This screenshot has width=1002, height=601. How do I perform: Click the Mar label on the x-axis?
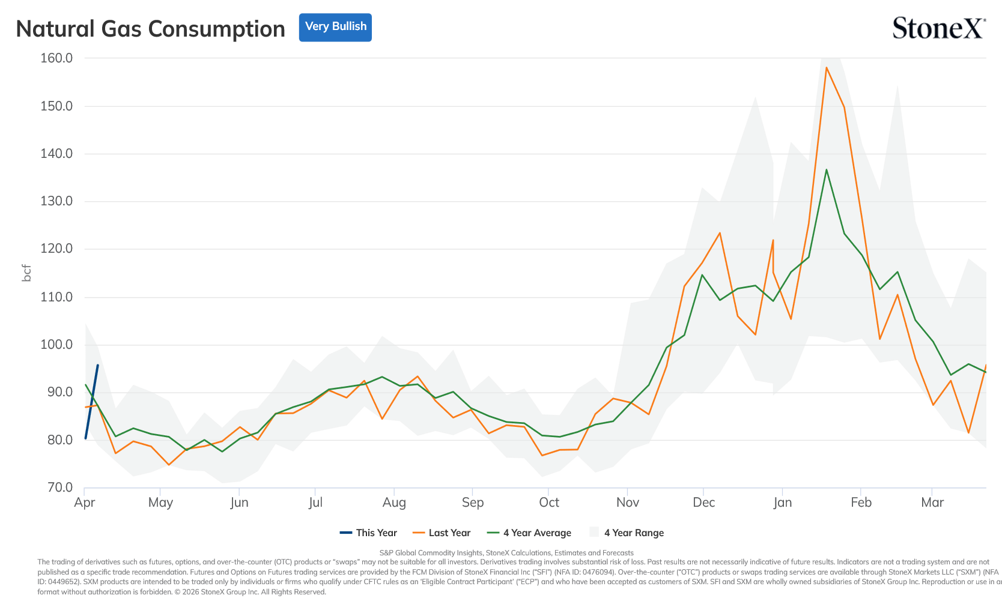pos(932,503)
